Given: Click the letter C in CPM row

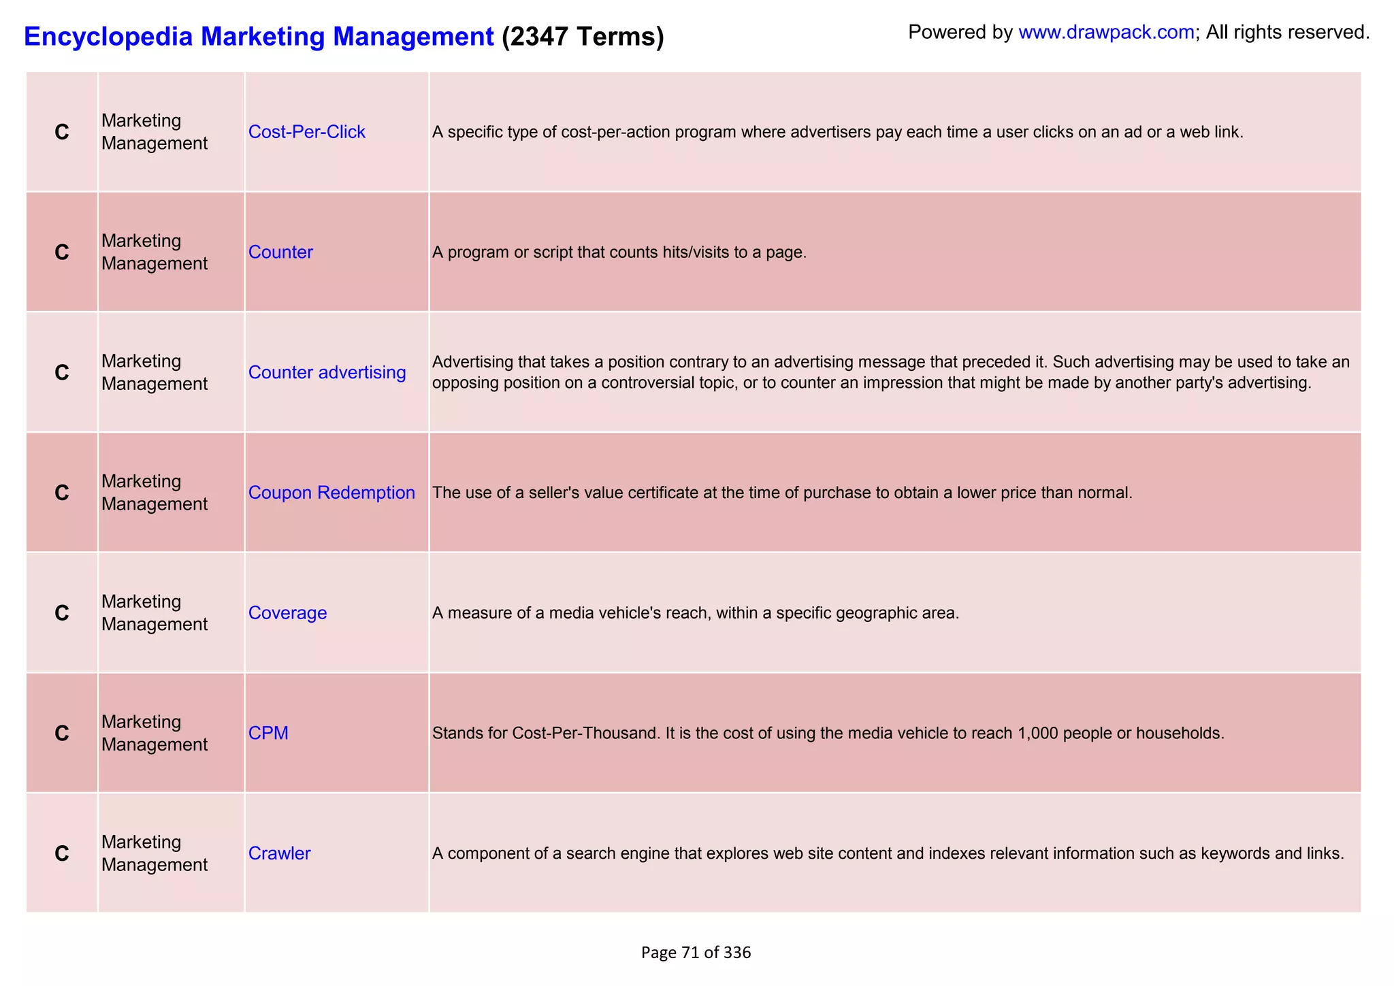Looking at the screenshot, I should coord(62,733).
